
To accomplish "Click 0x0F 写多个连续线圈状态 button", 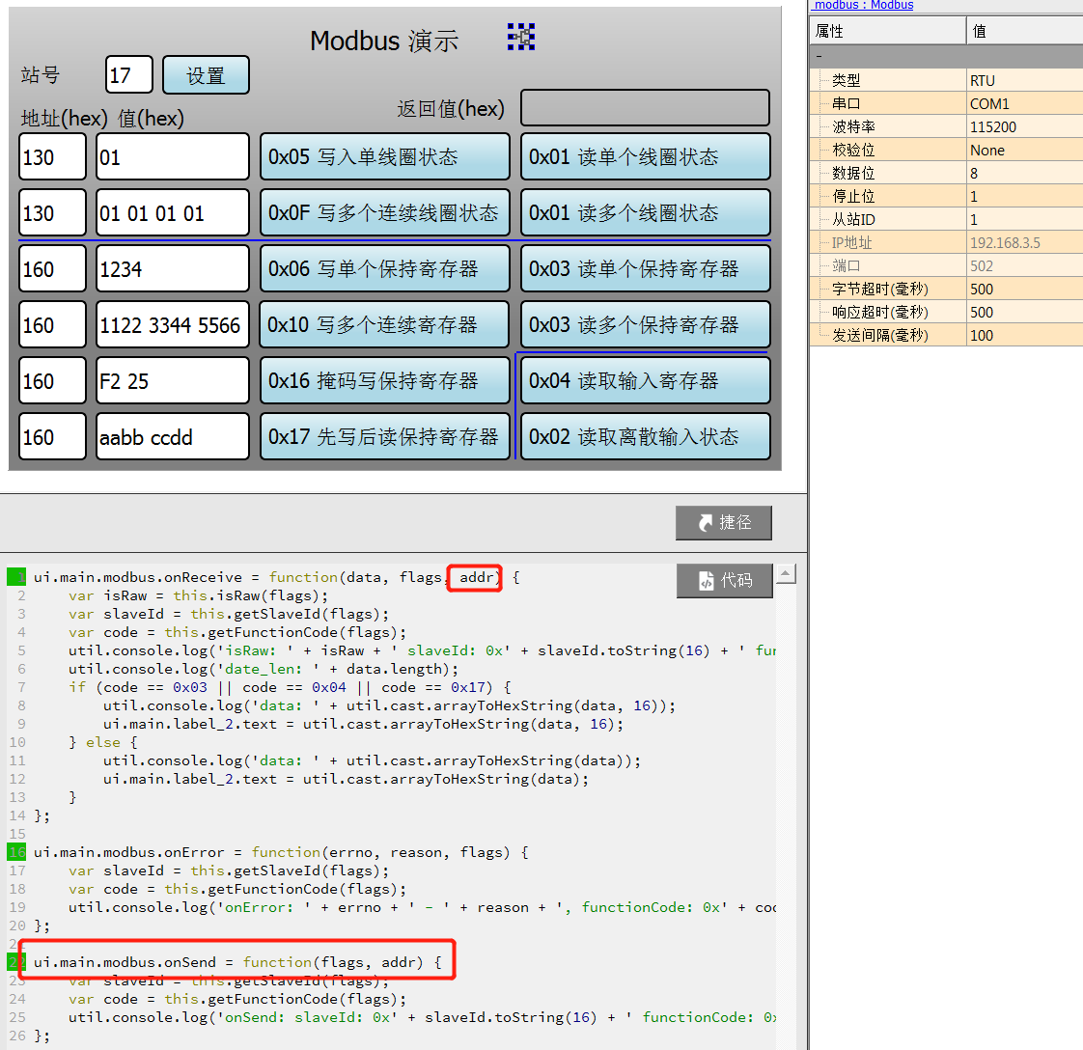I will 385,212.
